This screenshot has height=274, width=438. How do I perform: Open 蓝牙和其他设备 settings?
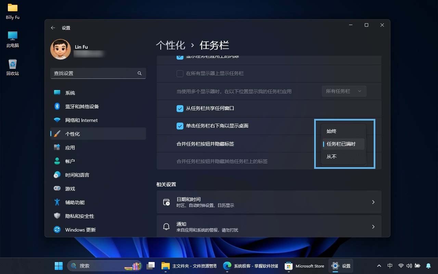coord(81,106)
